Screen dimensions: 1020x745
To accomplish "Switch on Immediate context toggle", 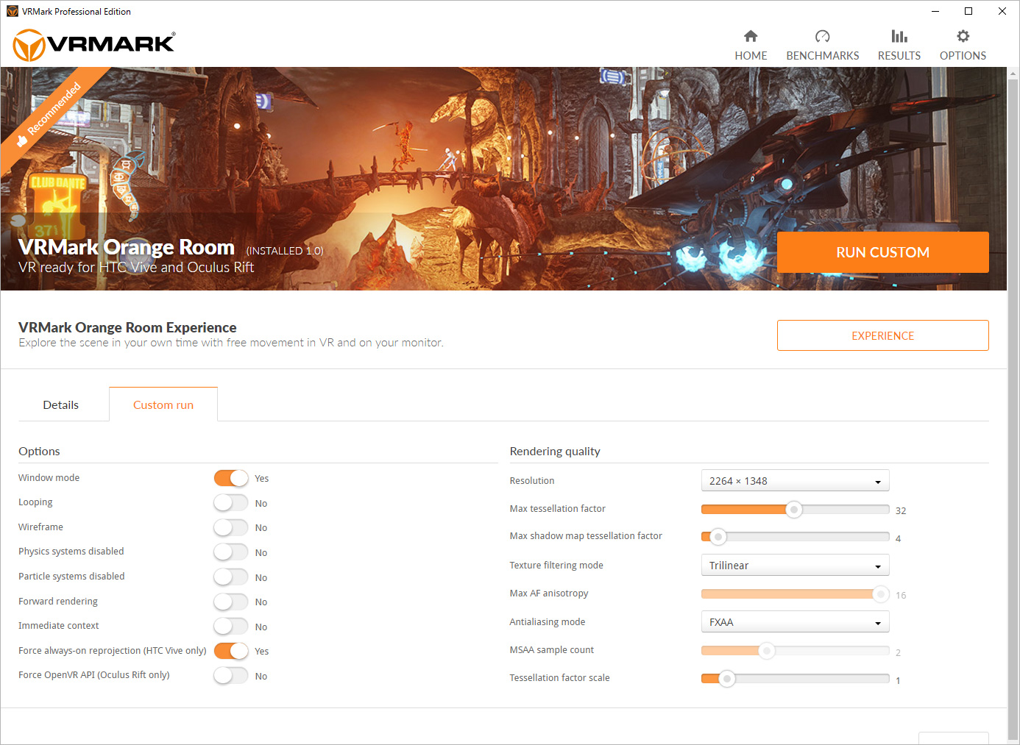I will 231,627.
